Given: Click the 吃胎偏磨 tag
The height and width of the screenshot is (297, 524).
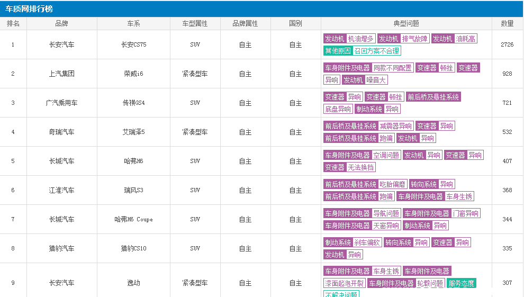Looking at the screenshot, I should click(x=392, y=184).
